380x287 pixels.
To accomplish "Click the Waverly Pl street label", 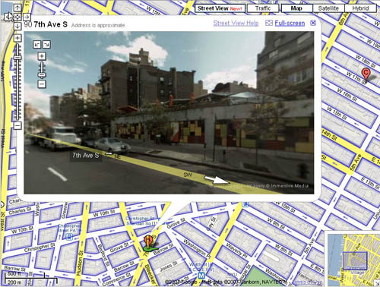I will [237, 250].
